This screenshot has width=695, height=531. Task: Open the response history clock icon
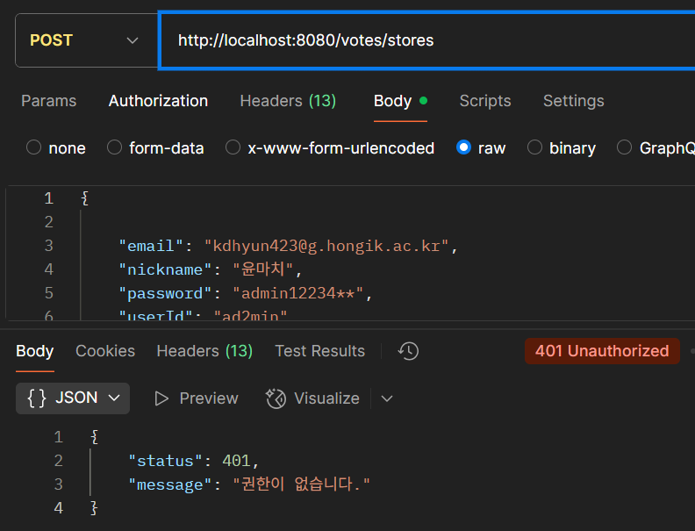point(408,351)
